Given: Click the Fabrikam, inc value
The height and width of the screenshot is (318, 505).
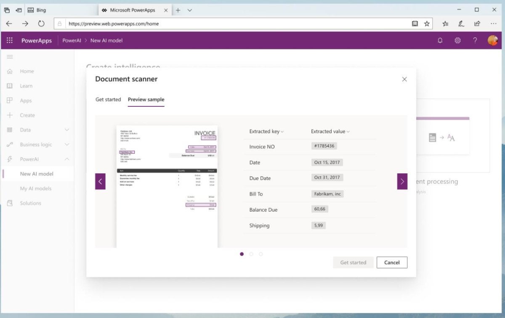Looking at the screenshot, I should point(327,193).
